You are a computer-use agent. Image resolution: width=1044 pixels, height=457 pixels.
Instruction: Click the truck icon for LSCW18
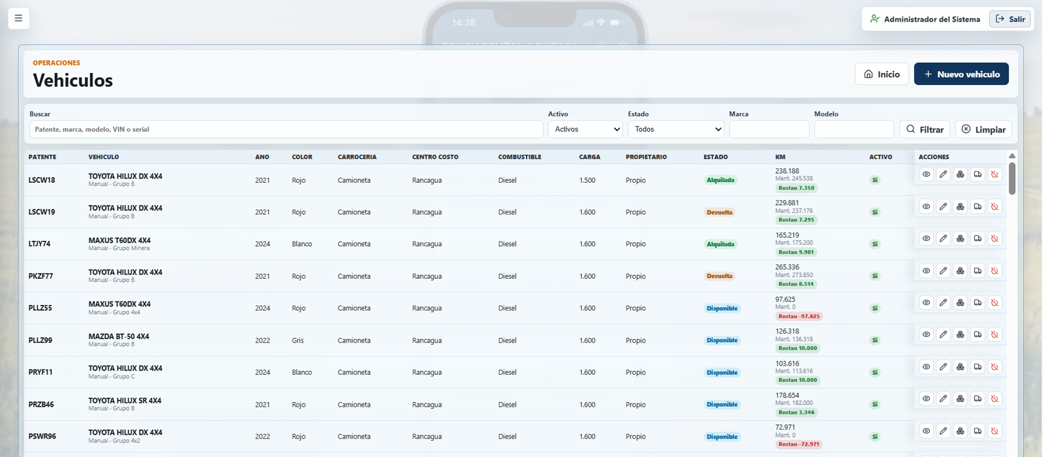click(977, 174)
